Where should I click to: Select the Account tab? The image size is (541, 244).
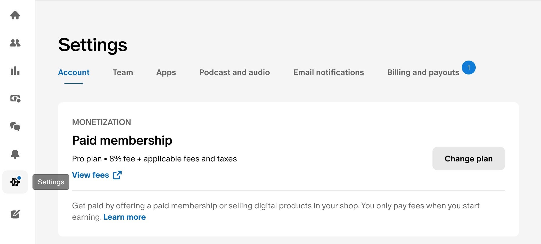pyautogui.click(x=74, y=72)
